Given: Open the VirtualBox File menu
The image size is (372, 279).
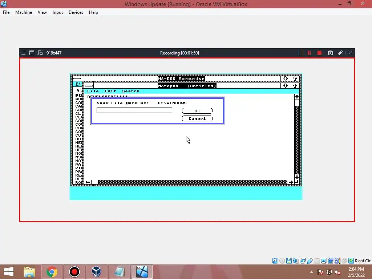Looking at the screenshot, I should (6, 12).
